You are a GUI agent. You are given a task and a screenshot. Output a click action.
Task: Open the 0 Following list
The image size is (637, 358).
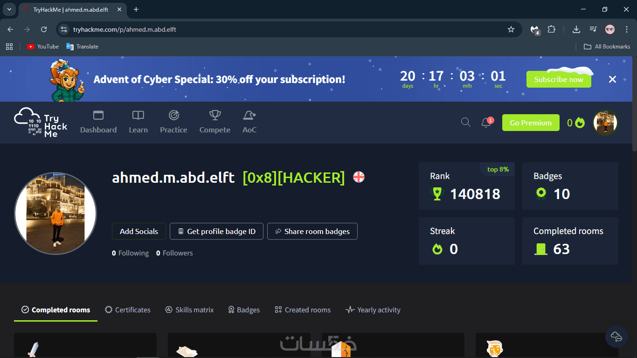tap(130, 253)
